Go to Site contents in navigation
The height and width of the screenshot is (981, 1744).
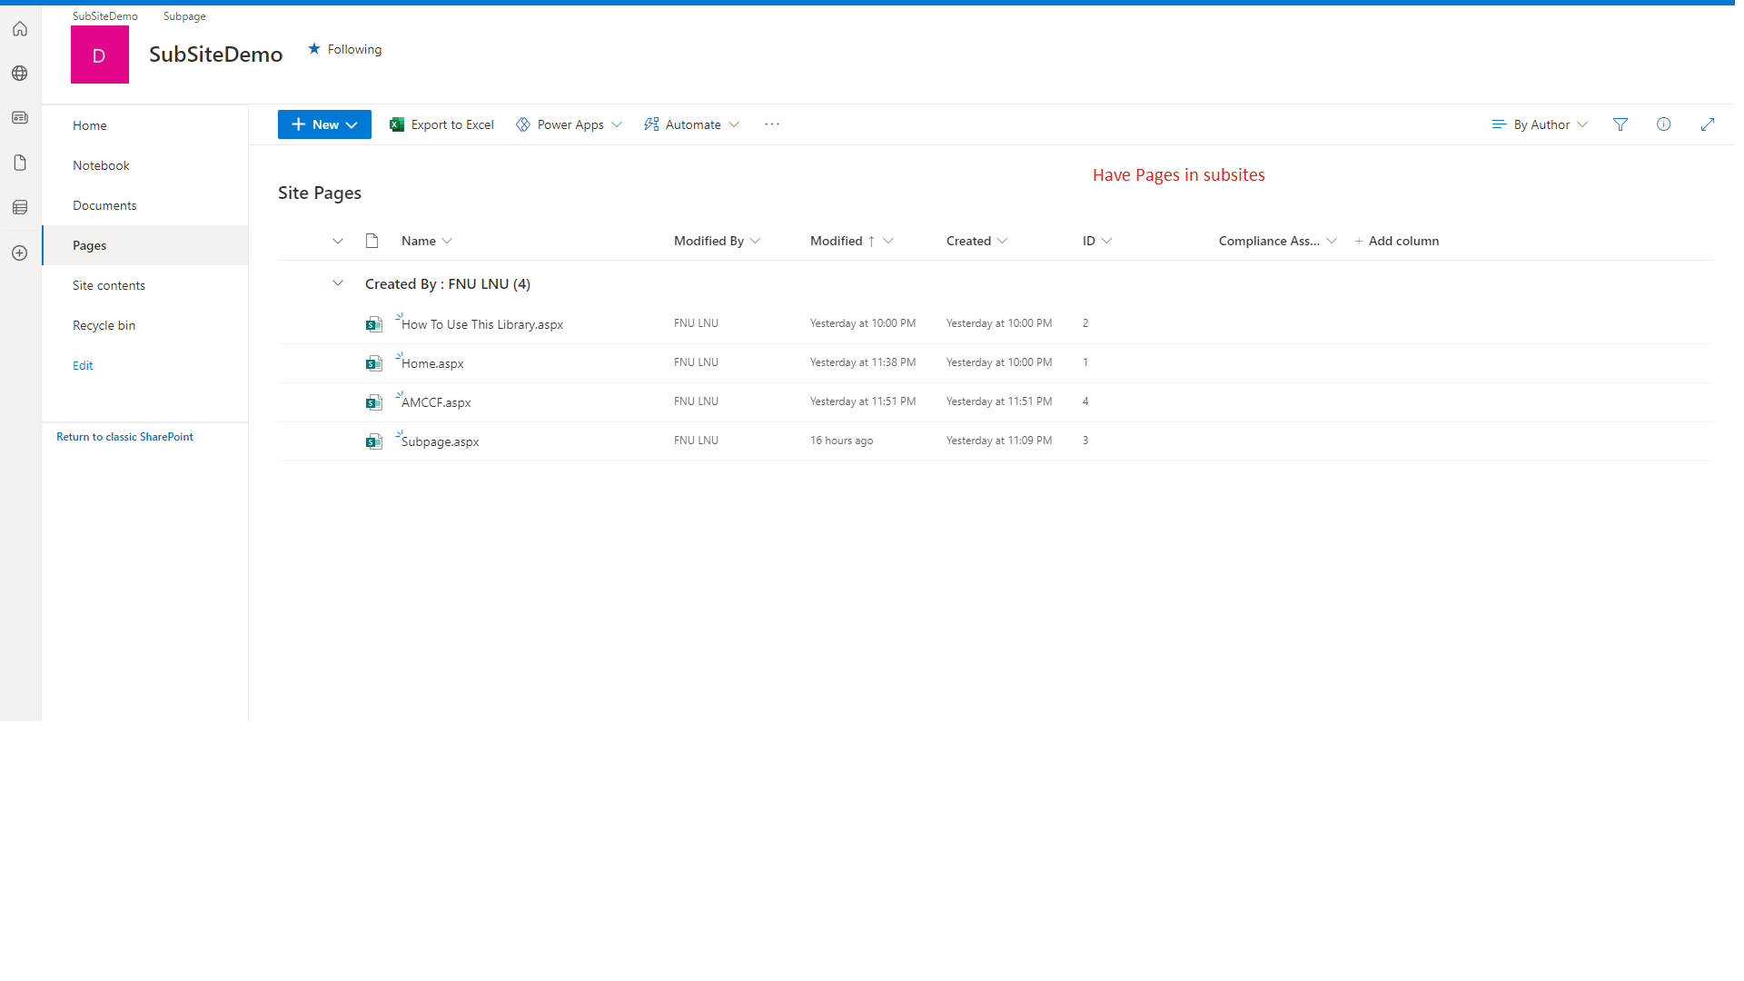click(x=109, y=285)
